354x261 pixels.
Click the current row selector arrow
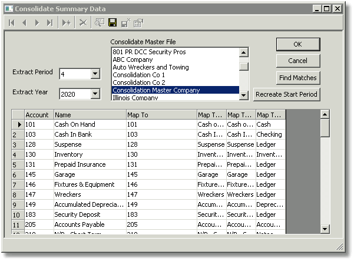[x=18, y=124]
